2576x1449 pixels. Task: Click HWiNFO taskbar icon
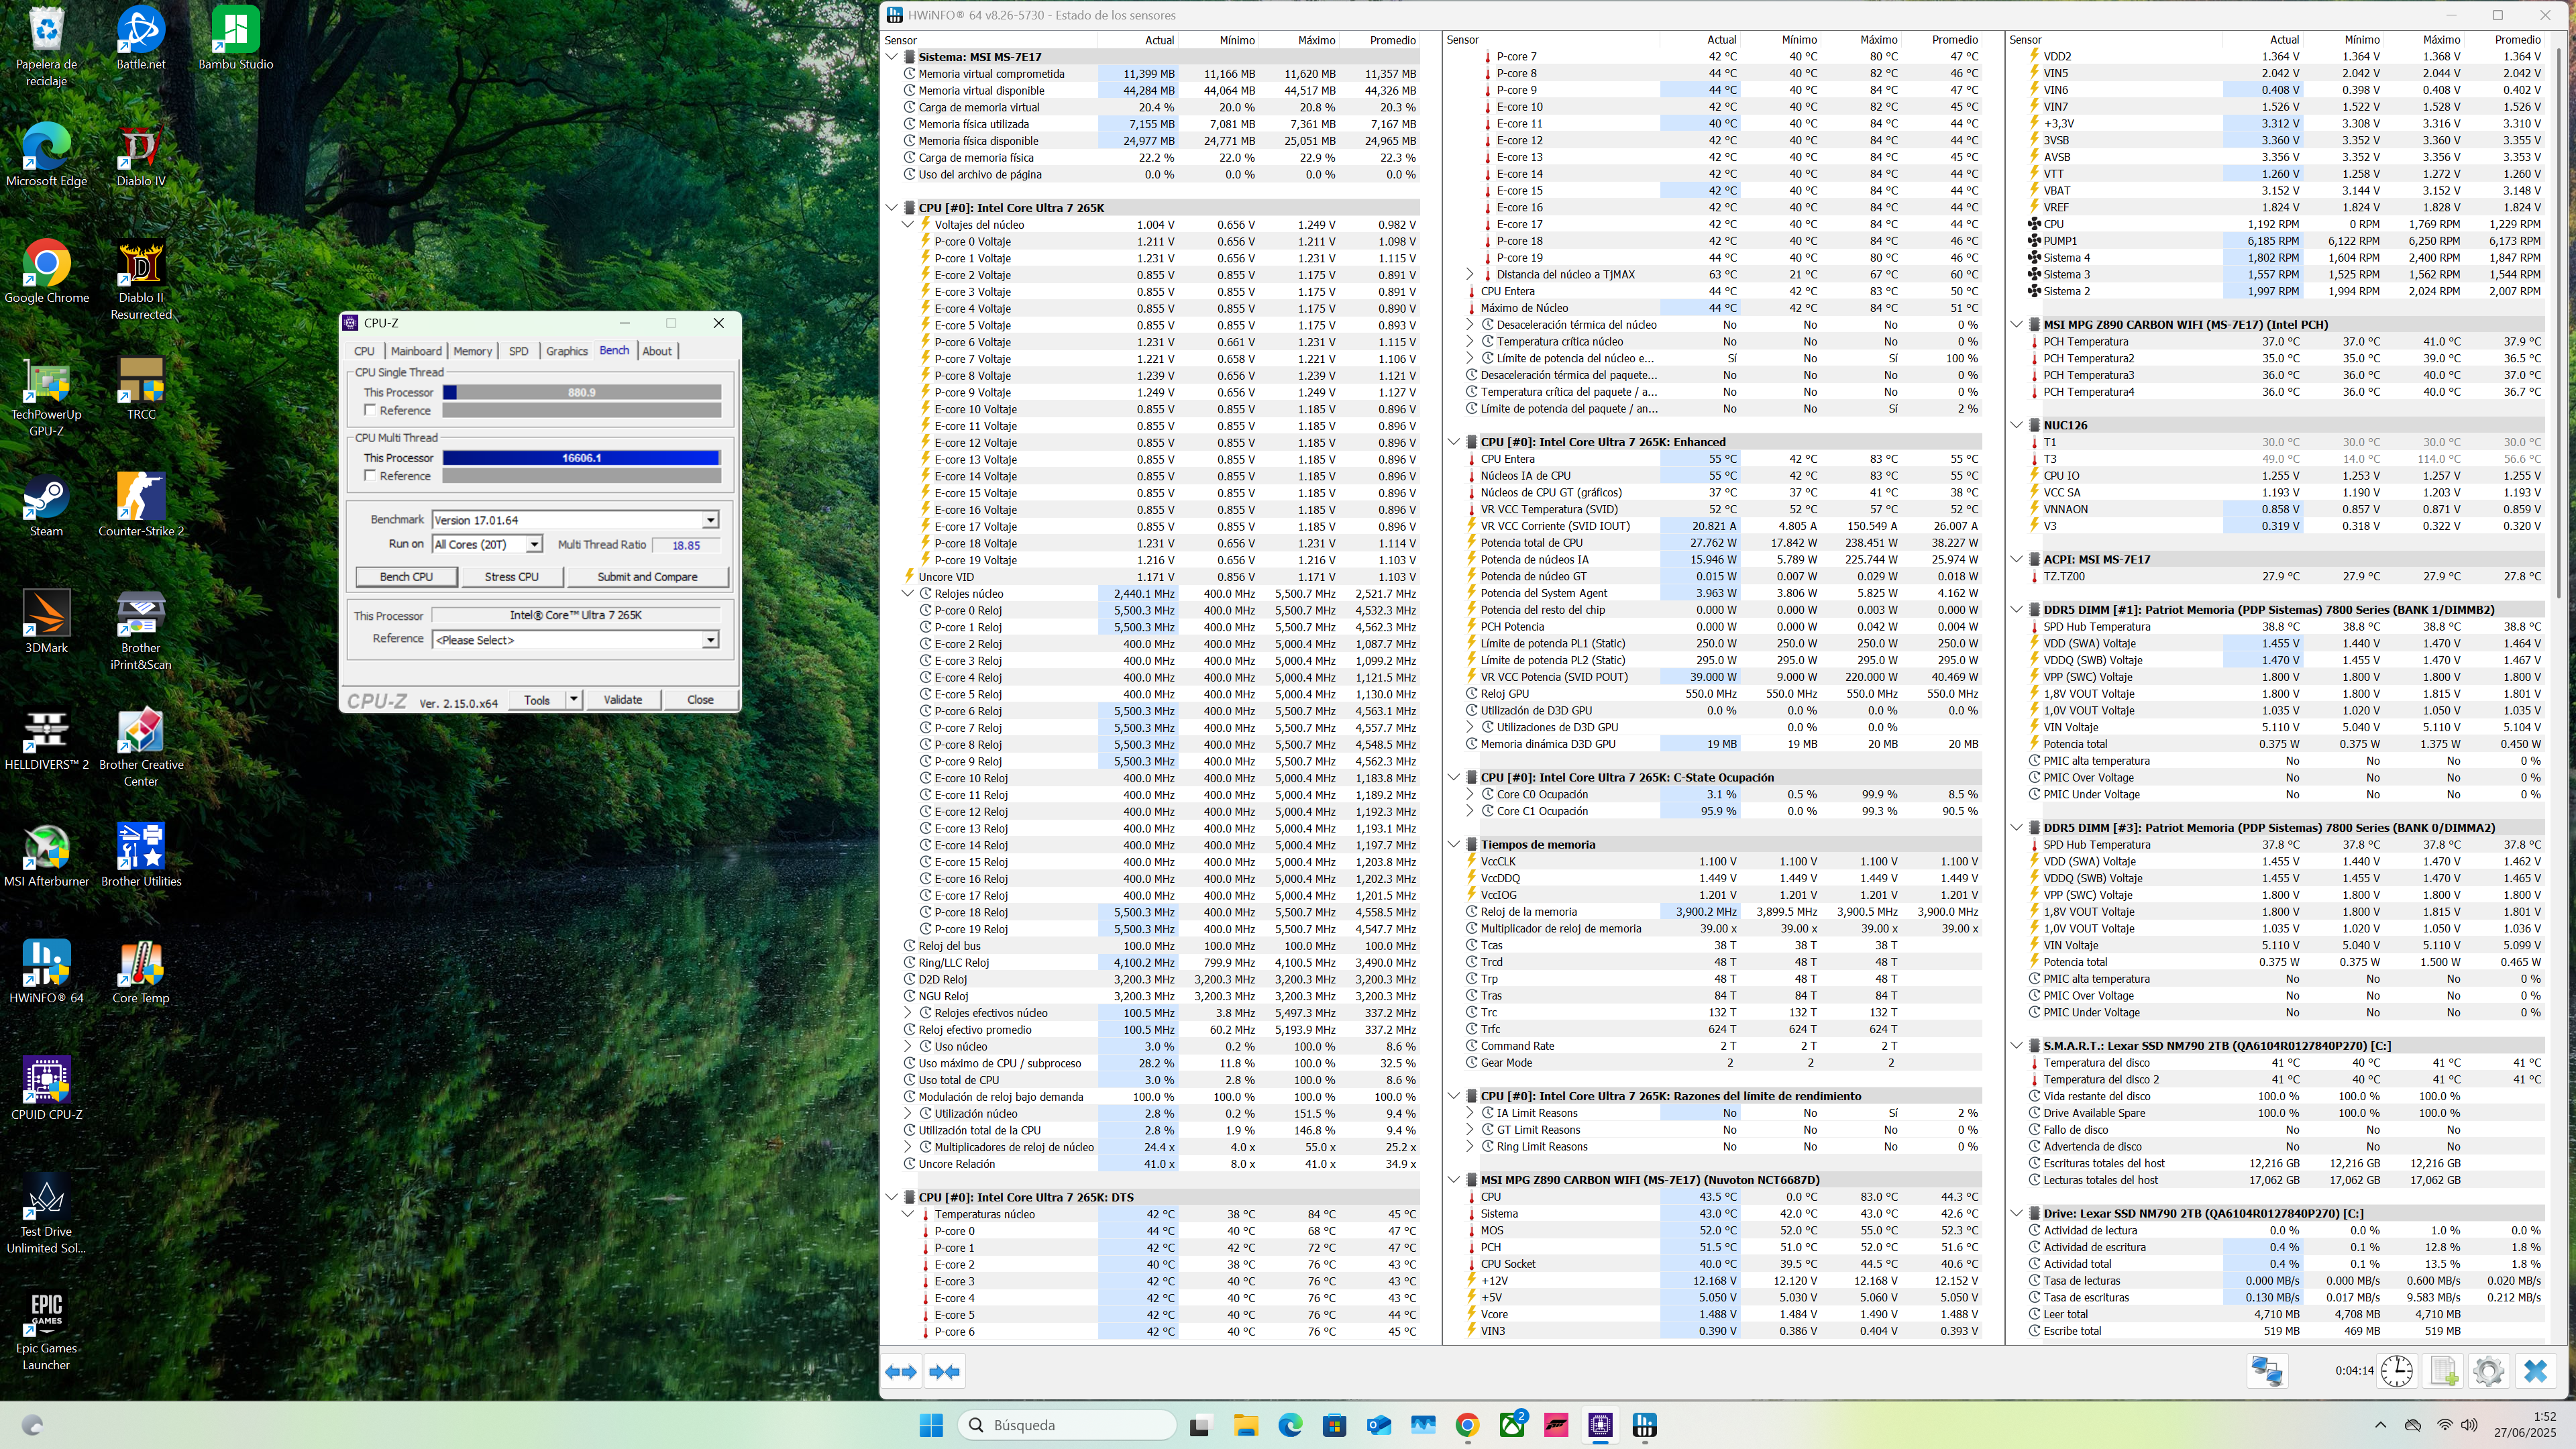[x=1645, y=1425]
